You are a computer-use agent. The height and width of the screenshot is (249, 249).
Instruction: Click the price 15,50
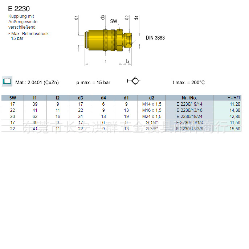[x=235, y=129]
